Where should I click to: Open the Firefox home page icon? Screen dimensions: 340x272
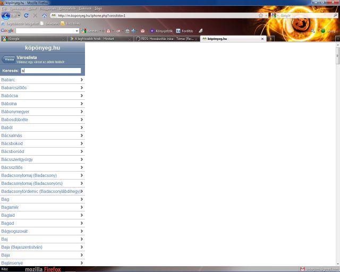pyautogui.click(x=44, y=15)
